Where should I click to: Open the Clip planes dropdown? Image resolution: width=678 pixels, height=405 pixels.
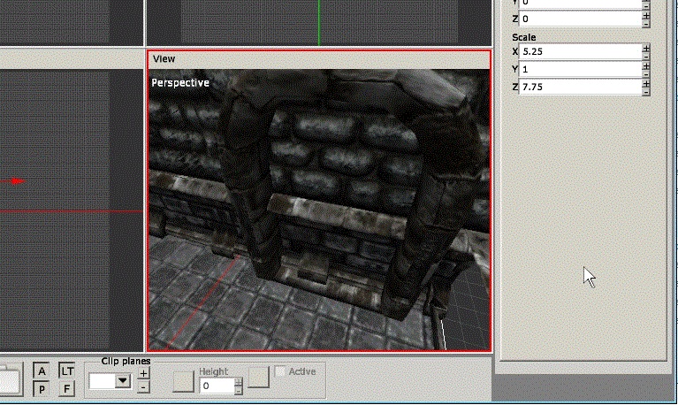pos(123,381)
